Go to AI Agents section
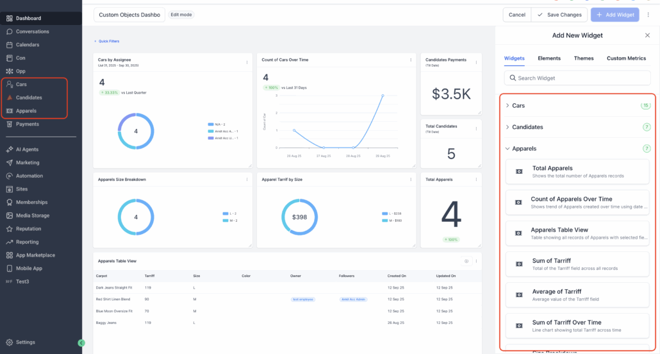This screenshot has width=660, height=354. click(x=29, y=149)
